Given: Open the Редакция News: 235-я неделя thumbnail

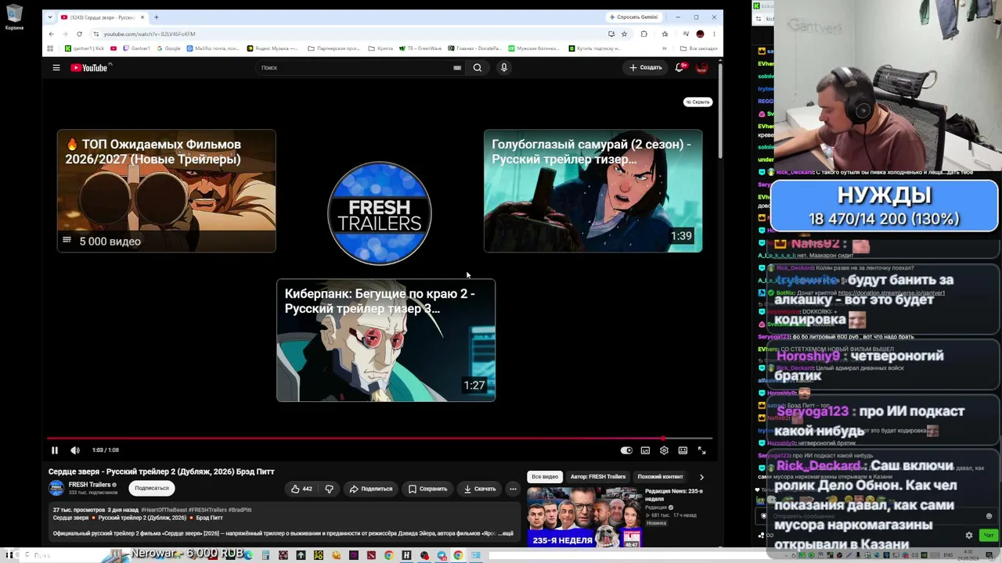Looking at the screenshot, I should pos(584,516).
